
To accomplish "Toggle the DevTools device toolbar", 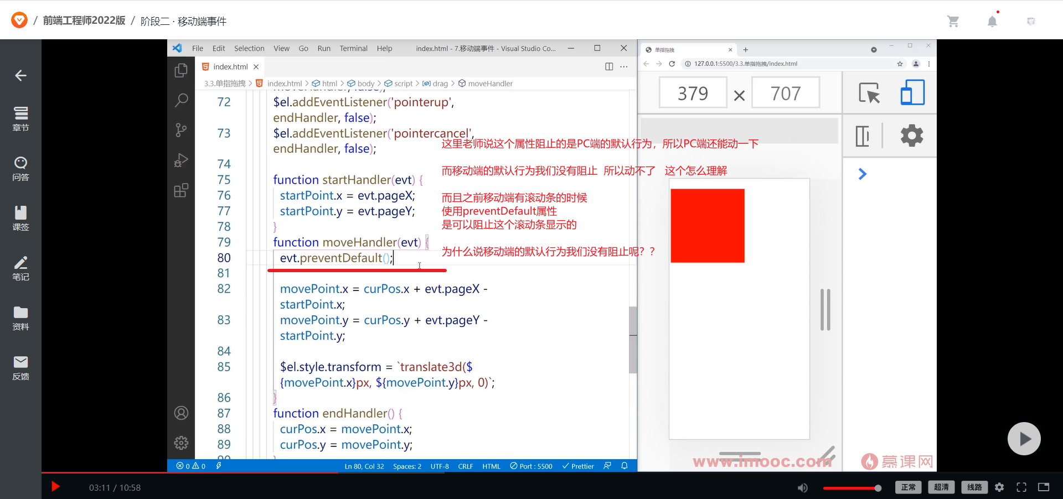I will coord(912,93).
